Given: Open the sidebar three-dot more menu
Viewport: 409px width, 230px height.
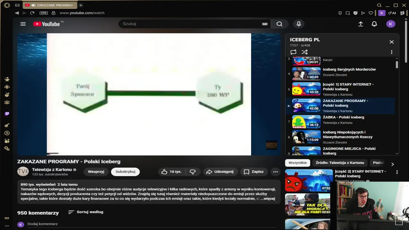Looking at the screenshot, I should tap(7, 226).
